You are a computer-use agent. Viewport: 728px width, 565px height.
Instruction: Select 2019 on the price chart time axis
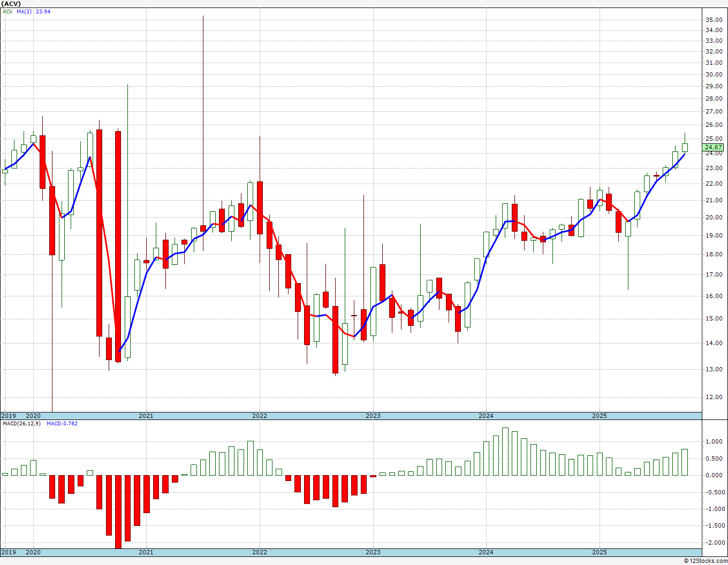[8, 416]
